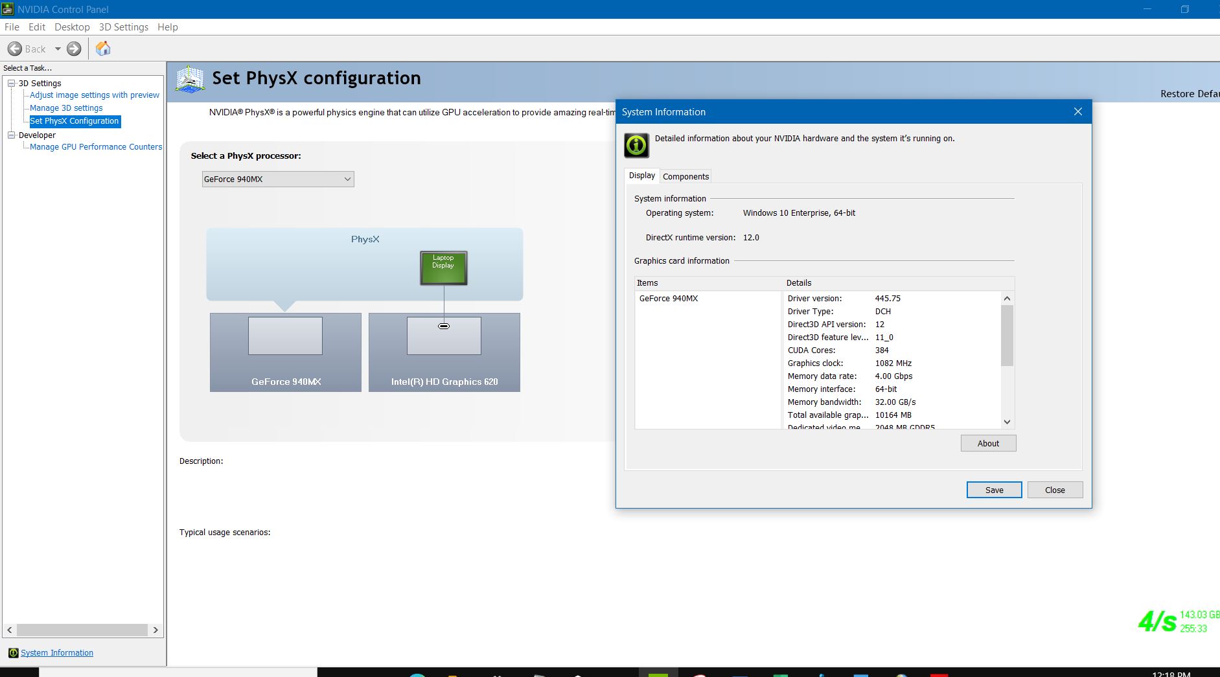Viewport: 1220px width, 677px height.
Task: Click the Driver Type value DCH
Action: 883,312
